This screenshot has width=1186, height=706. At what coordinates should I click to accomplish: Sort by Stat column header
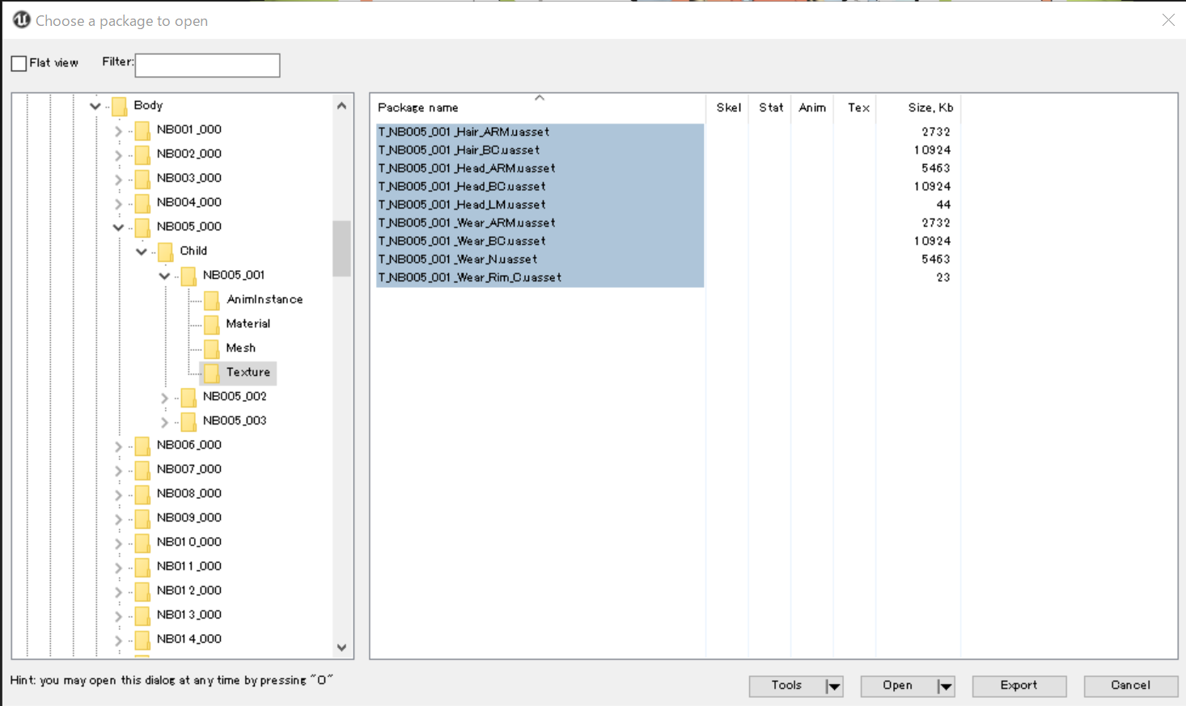(x=770, y=108)
